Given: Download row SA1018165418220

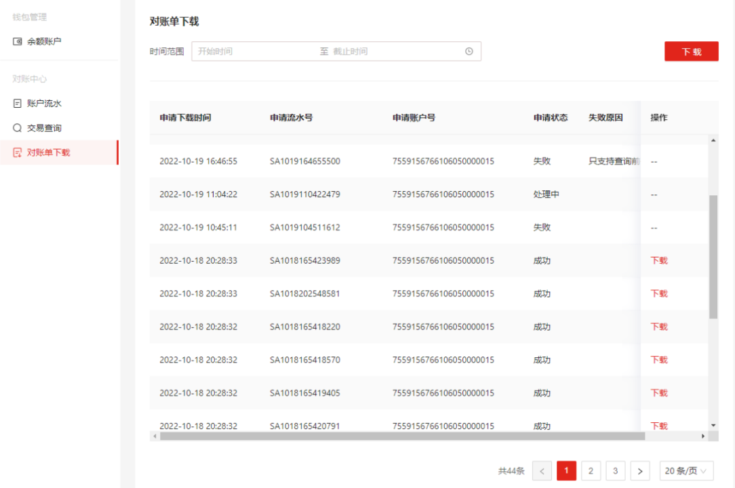Looking at the screenshot, I should click(658, 327).
